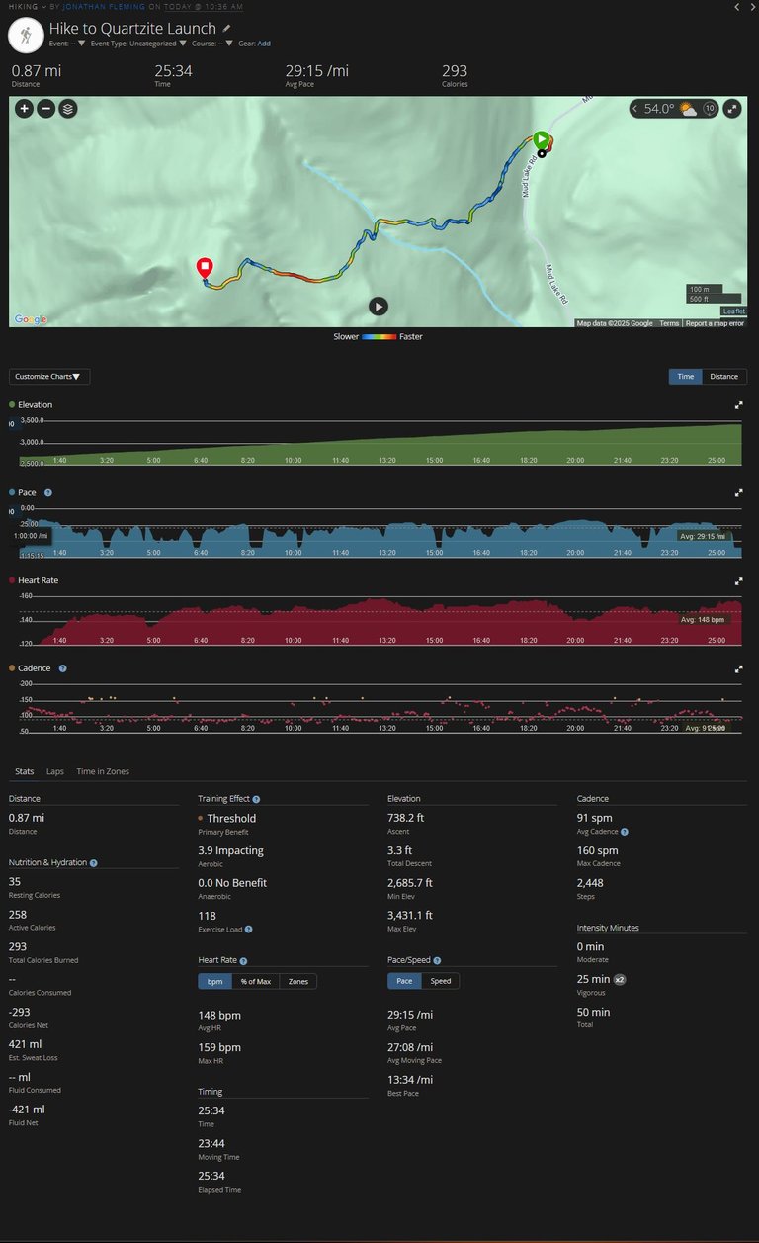Click the partly cloudy weather icon
Image resolution: width=759 pixels, height=1243 pixels.
click(688, 109)
